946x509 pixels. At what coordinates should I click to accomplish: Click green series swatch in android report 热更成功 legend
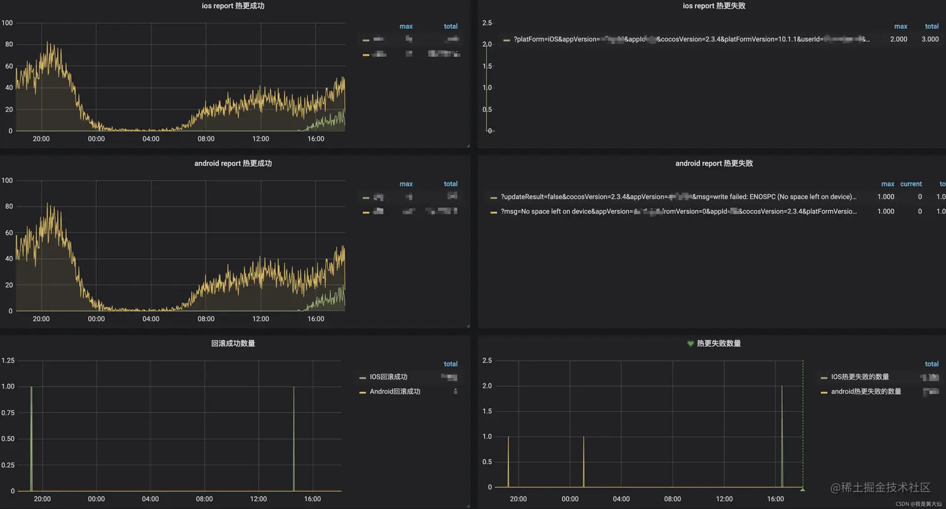click(365, 198)
